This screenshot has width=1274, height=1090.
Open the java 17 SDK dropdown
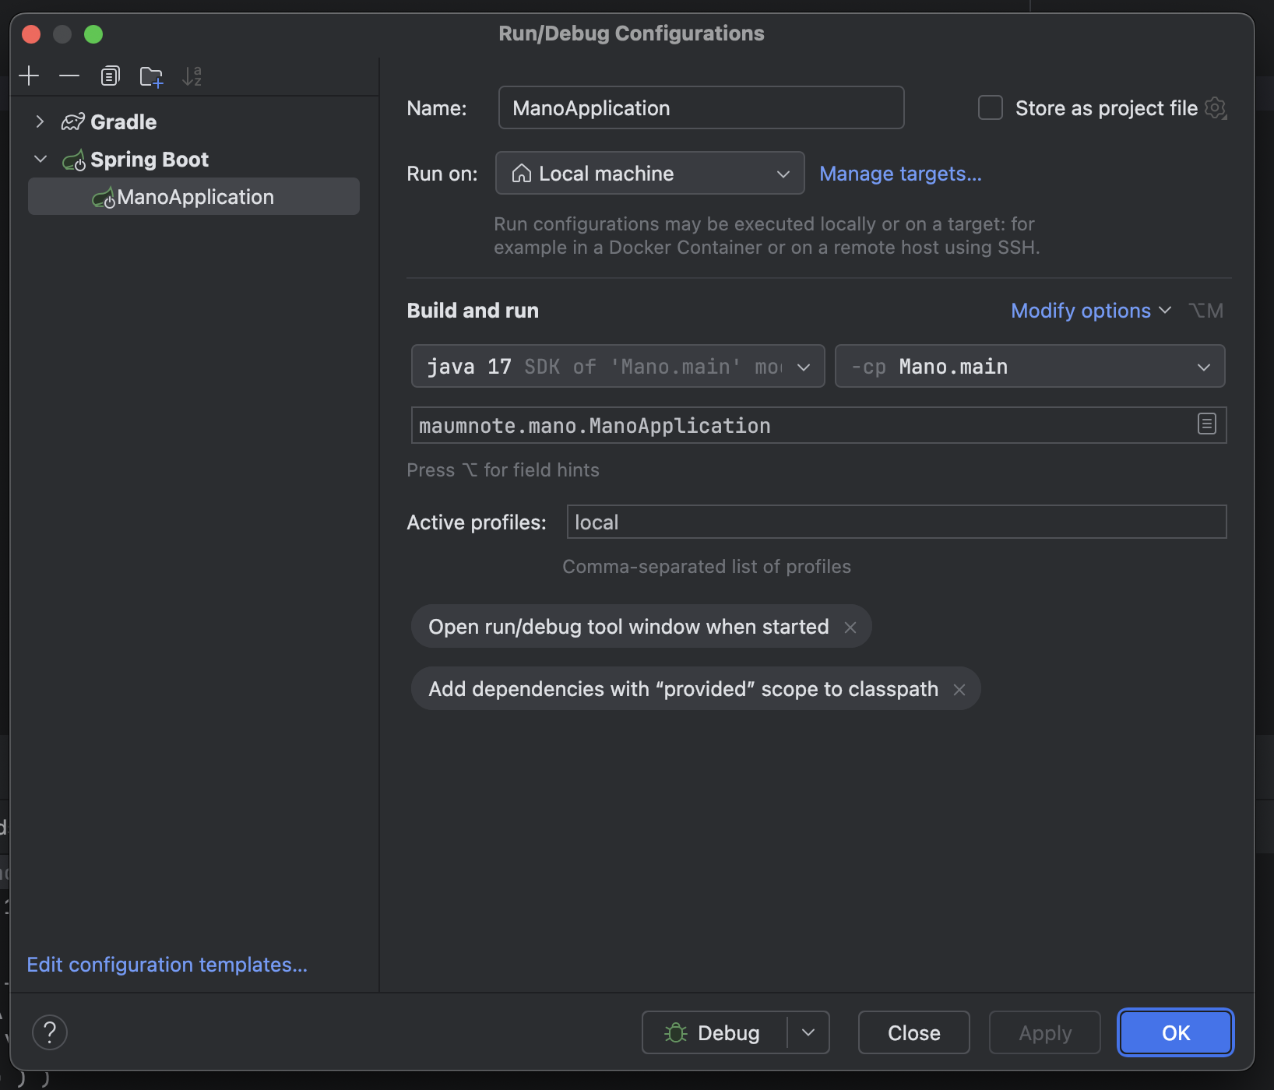point(618,366)
